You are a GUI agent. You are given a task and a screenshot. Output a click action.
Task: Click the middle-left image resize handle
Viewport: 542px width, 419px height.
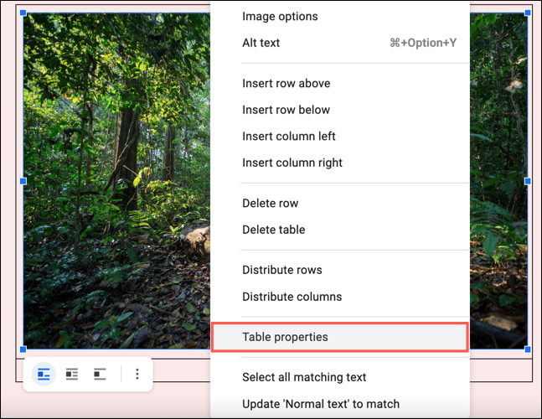23,181
